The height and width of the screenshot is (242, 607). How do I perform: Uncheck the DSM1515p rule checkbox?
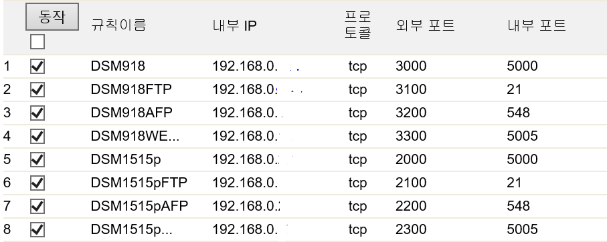(37, 159)
